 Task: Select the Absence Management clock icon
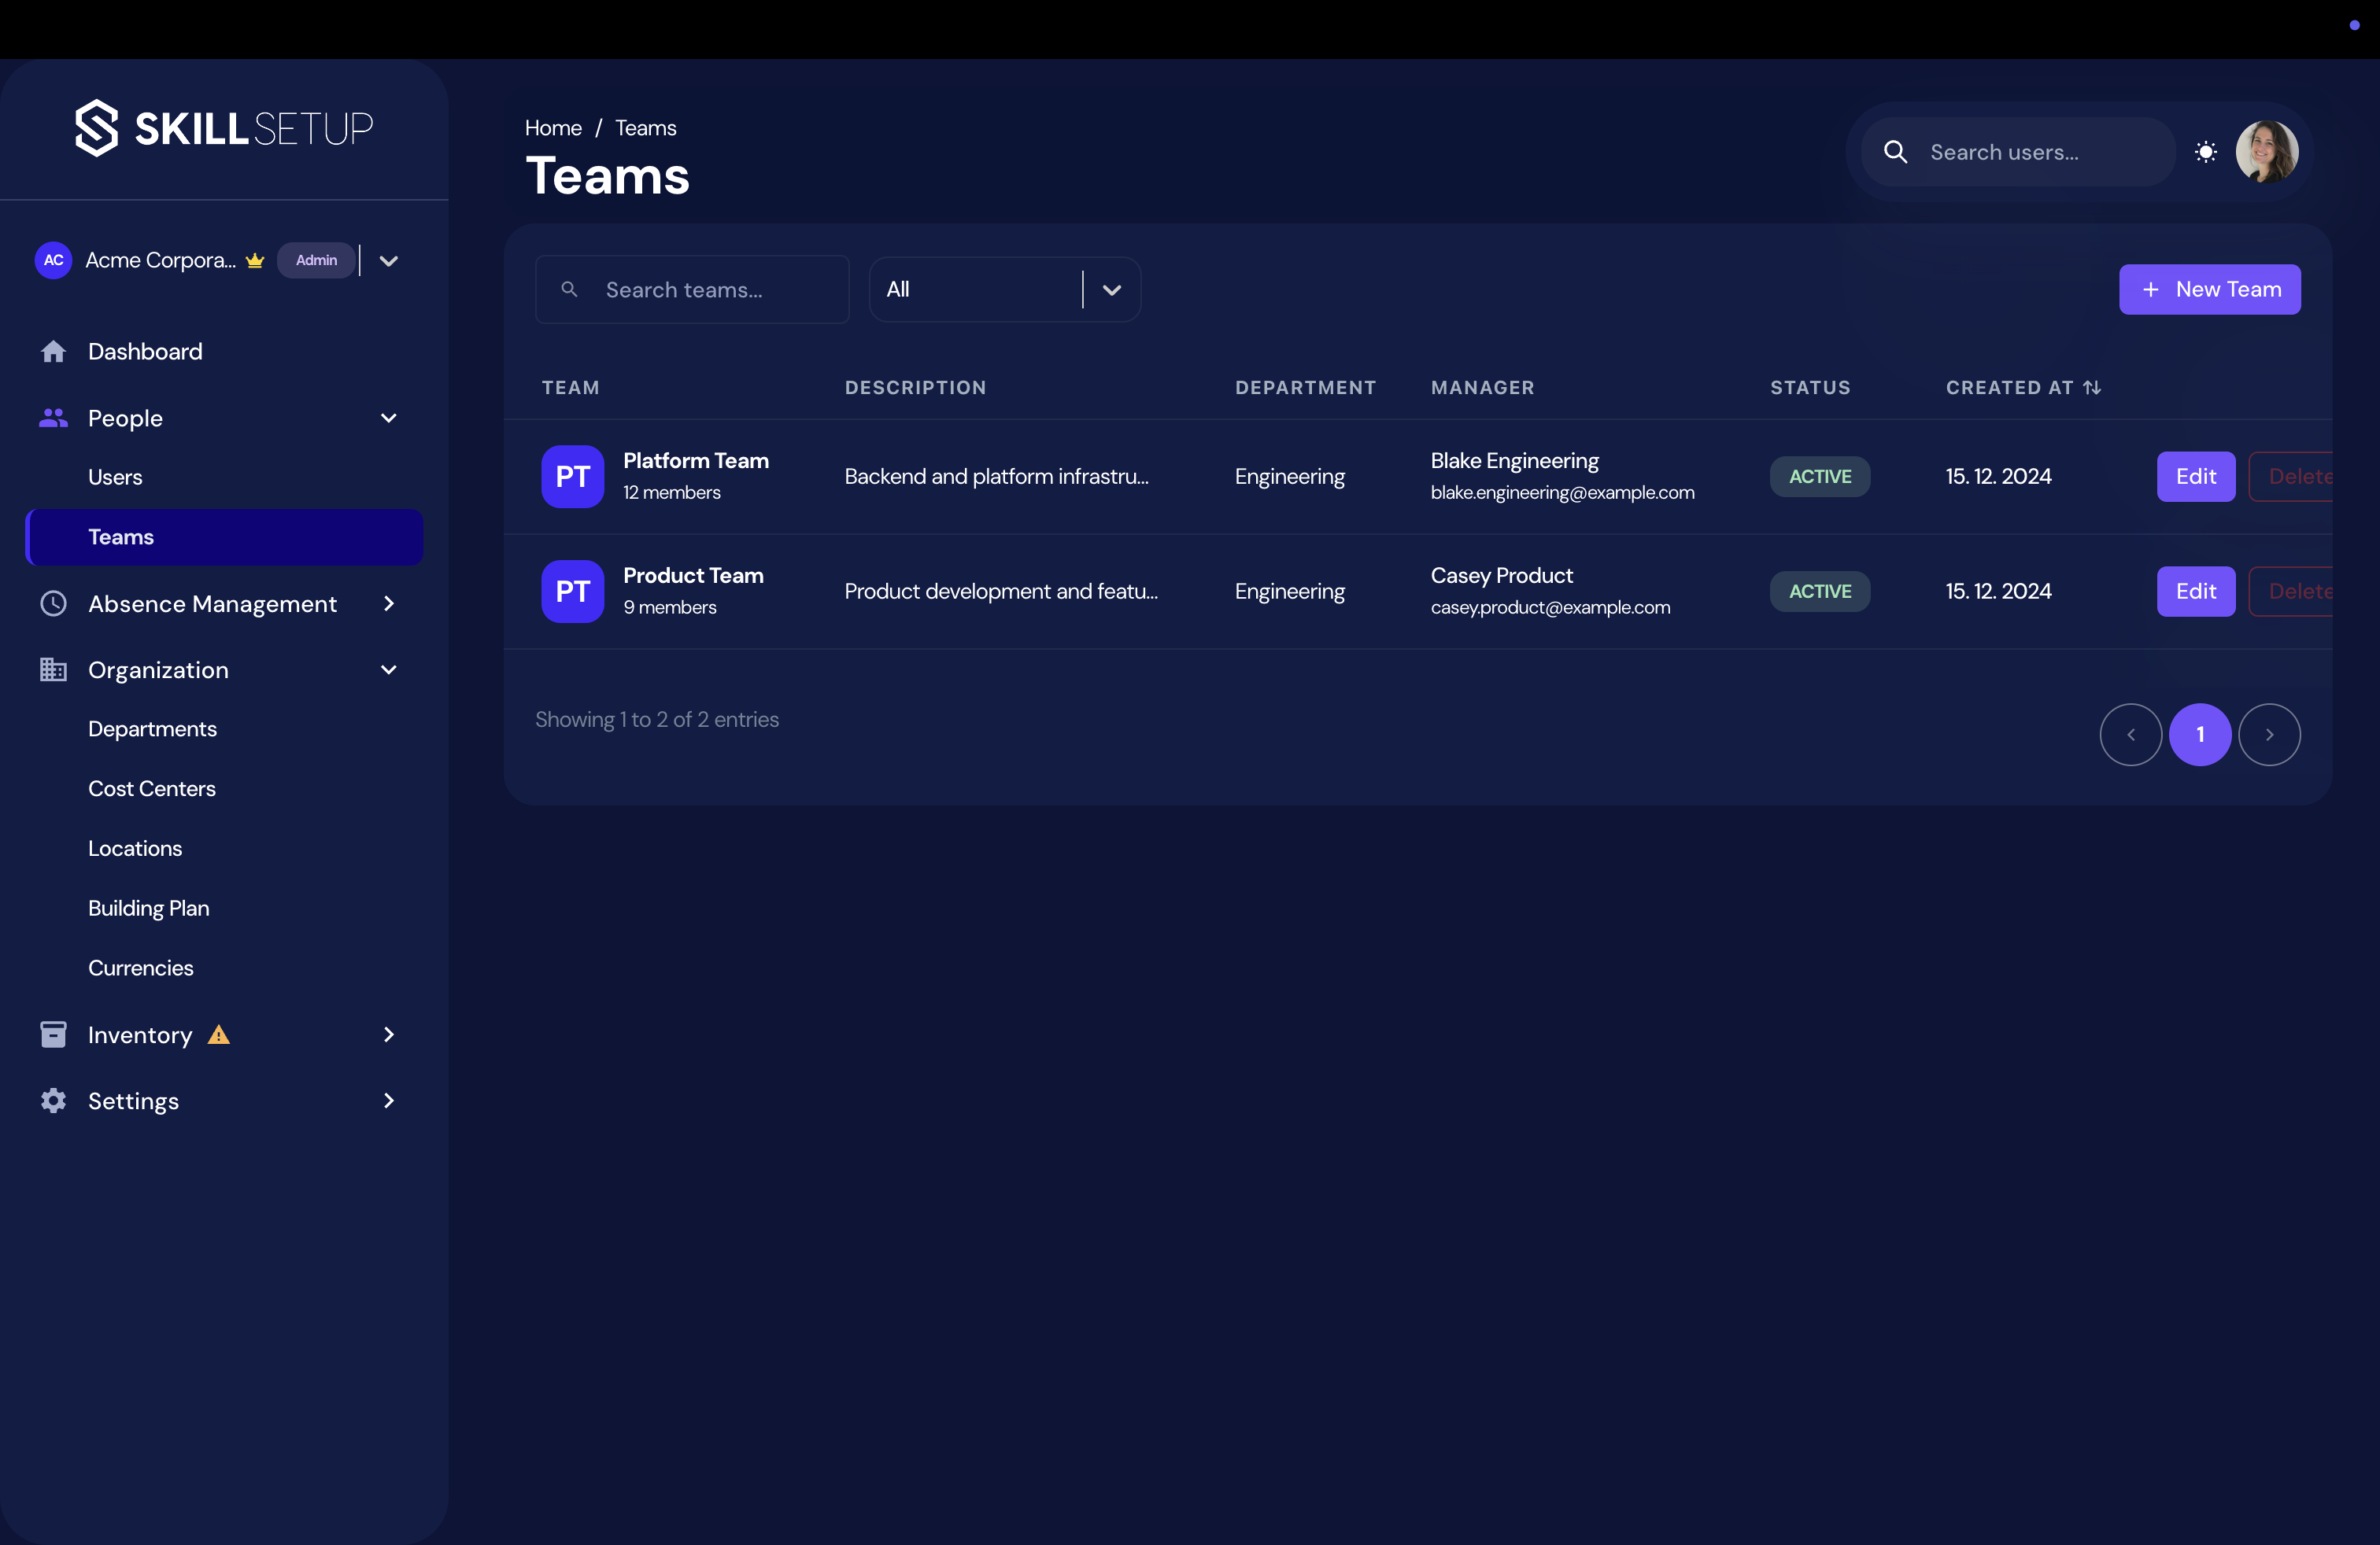coord(52,603)
